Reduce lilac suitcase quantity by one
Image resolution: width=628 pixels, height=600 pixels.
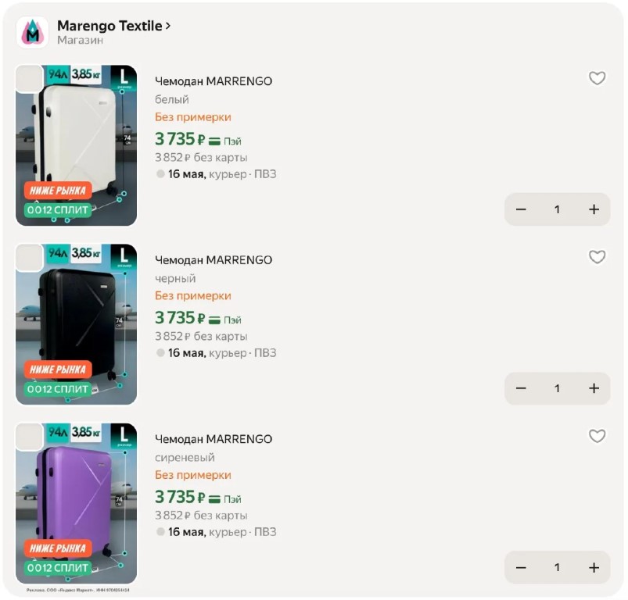point(521,567)
